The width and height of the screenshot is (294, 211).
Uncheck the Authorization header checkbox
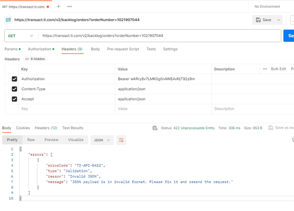tap(14, 79)
